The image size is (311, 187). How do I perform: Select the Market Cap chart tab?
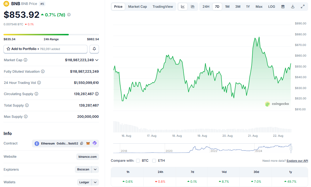pyautogui.click(x=138, y=7)
